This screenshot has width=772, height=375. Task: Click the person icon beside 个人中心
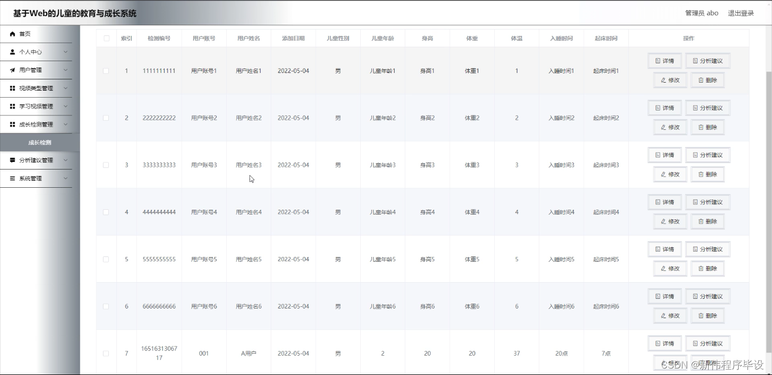(x=12, y=52)
